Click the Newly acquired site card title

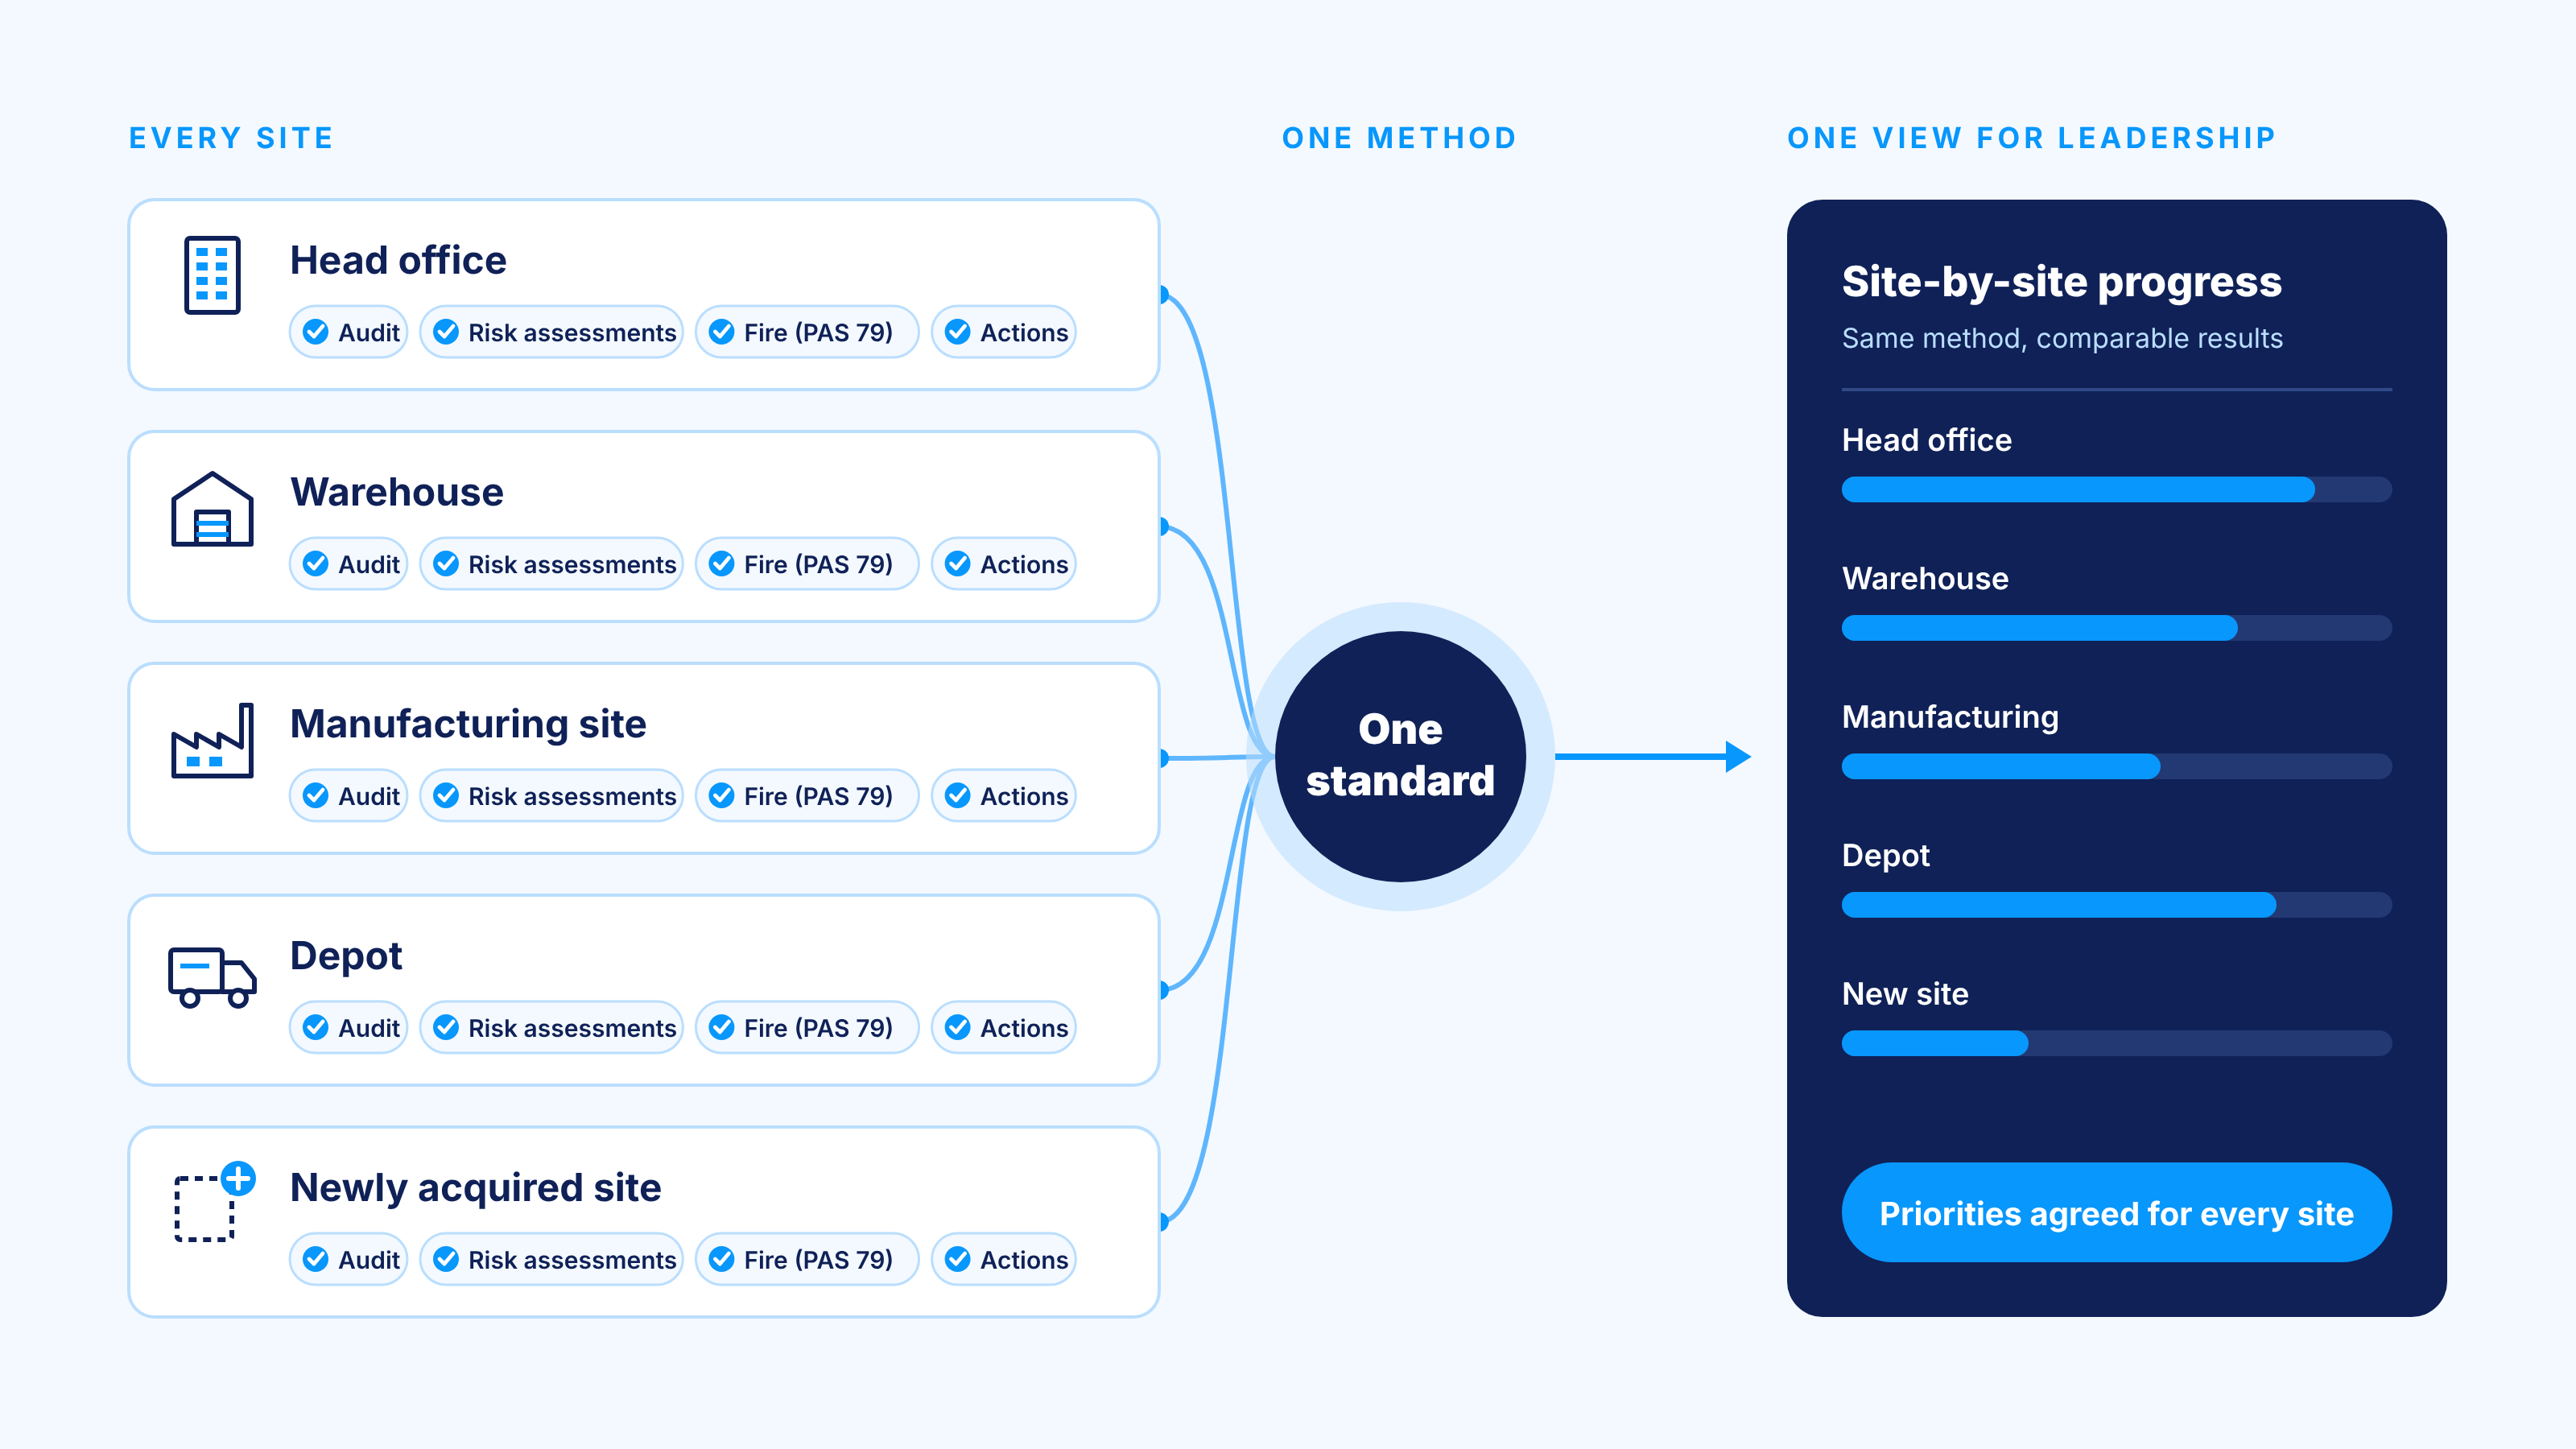click(x=476, y=1188)
